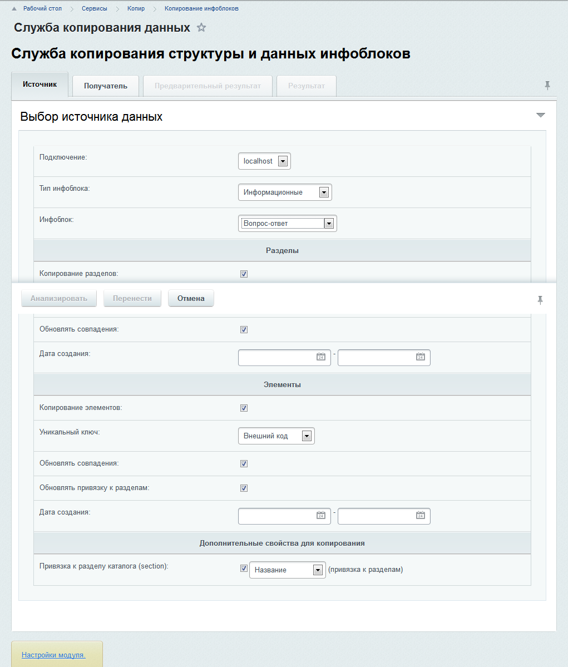Screen dimensions: 568x667
Task: Toggle 'Обновлять привязку к разделам' checkbox
Action: coord(244,488)
